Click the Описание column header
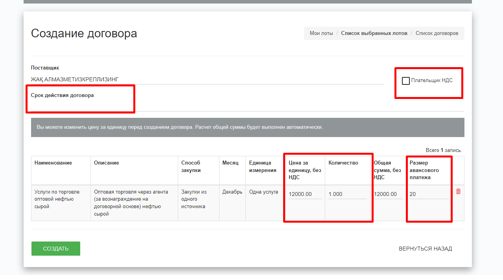 [x=106, y=163]
